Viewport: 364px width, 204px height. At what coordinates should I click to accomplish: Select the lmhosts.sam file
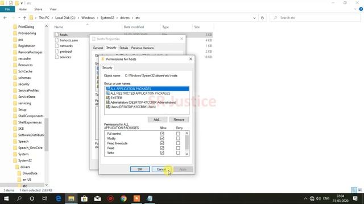[x=69, y=40]
